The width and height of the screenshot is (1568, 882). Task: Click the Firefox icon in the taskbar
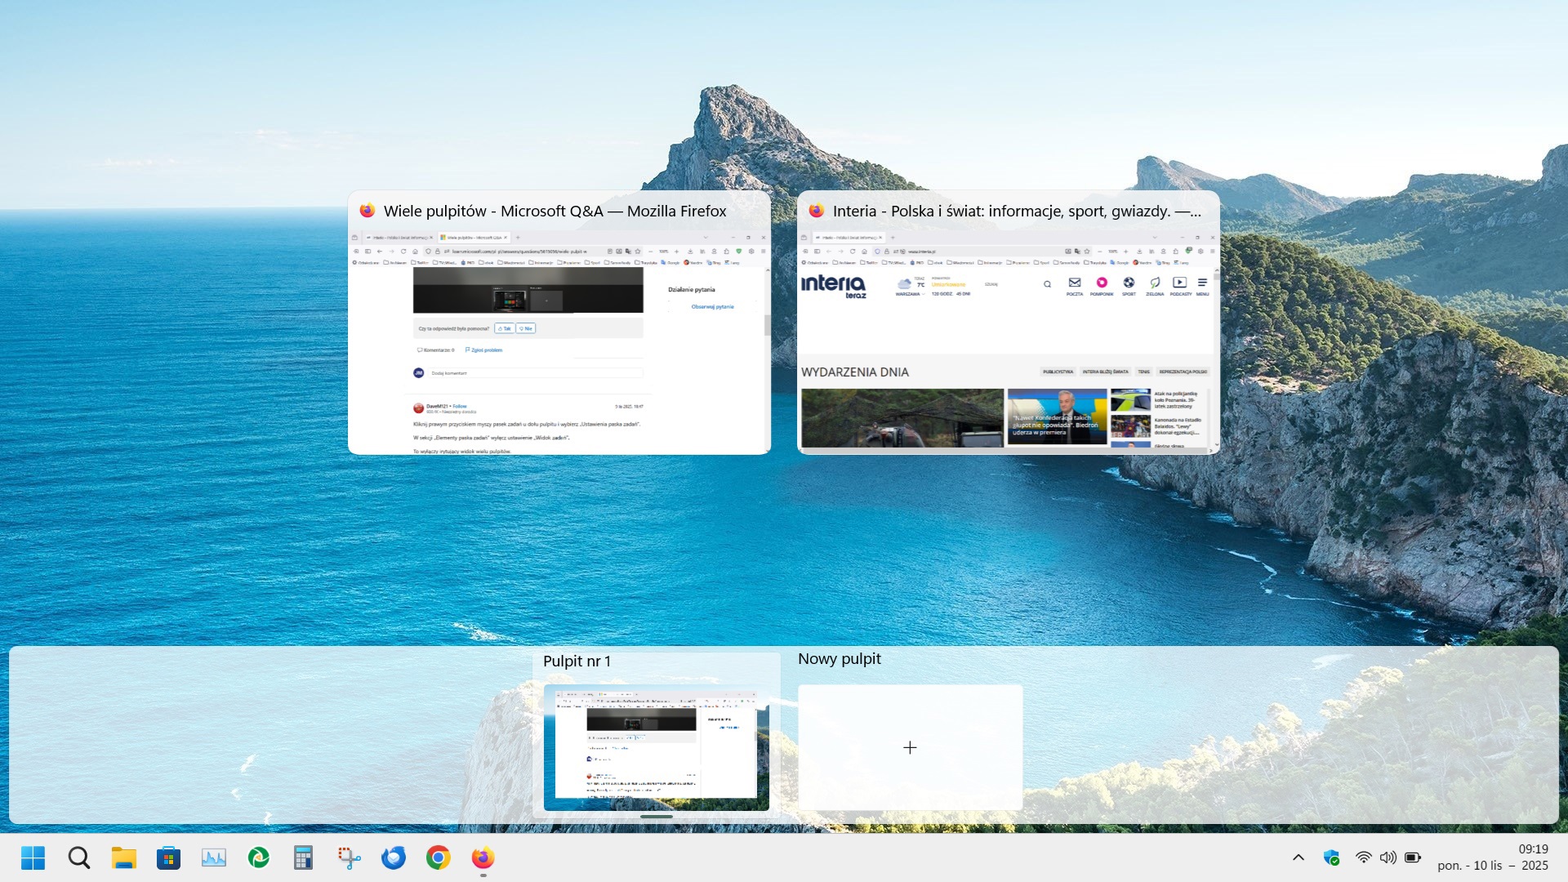(483, 857)
